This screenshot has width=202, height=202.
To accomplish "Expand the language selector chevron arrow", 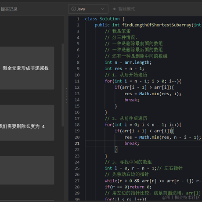I will coord(103,9).
